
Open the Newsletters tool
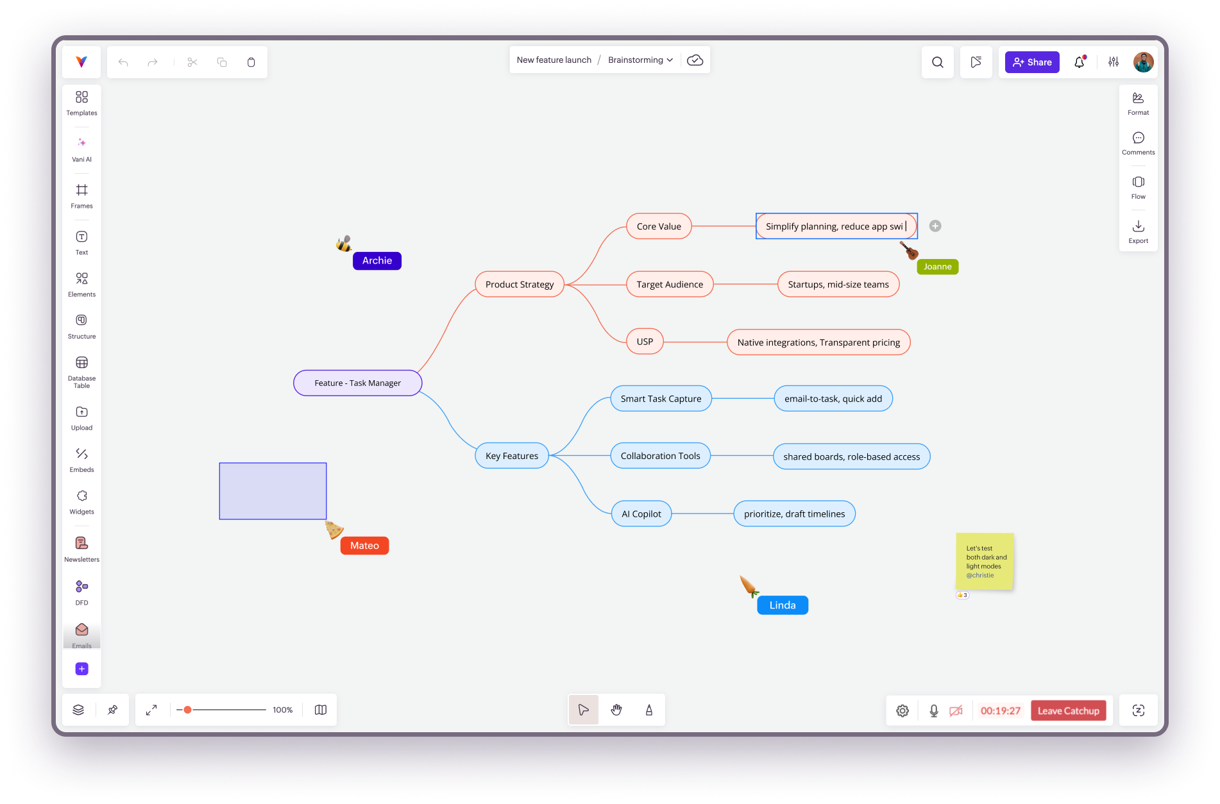[81, 549]
